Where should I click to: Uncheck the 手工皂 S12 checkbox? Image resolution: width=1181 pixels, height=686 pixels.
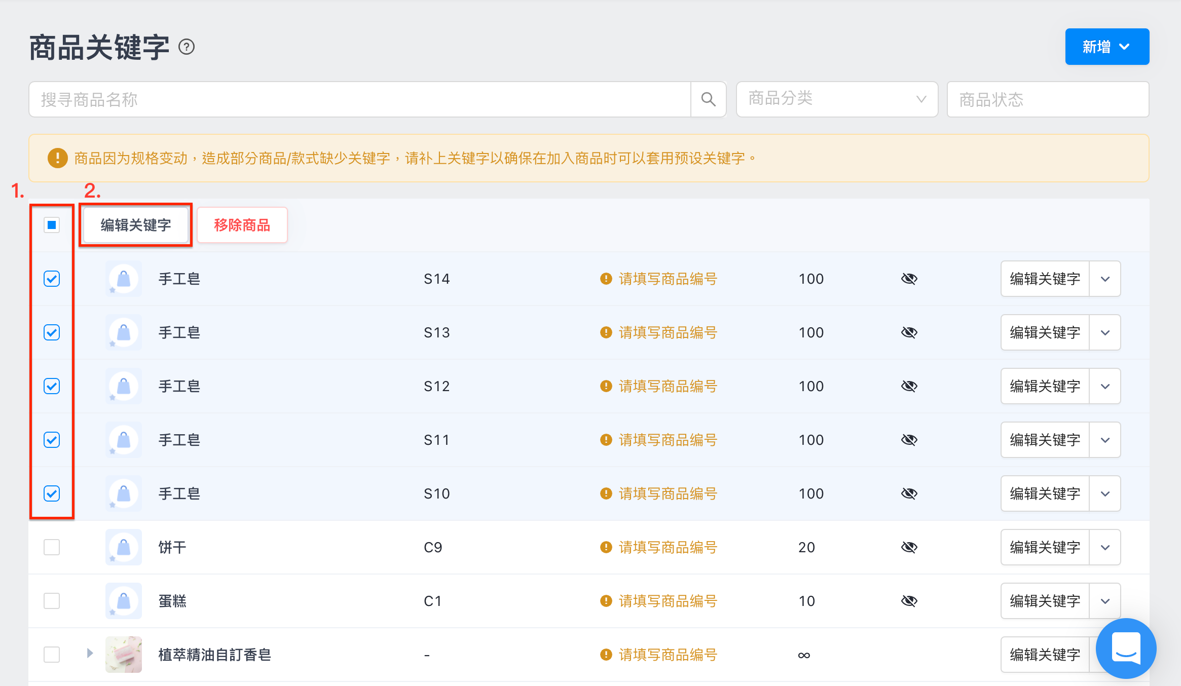[52, 386]
